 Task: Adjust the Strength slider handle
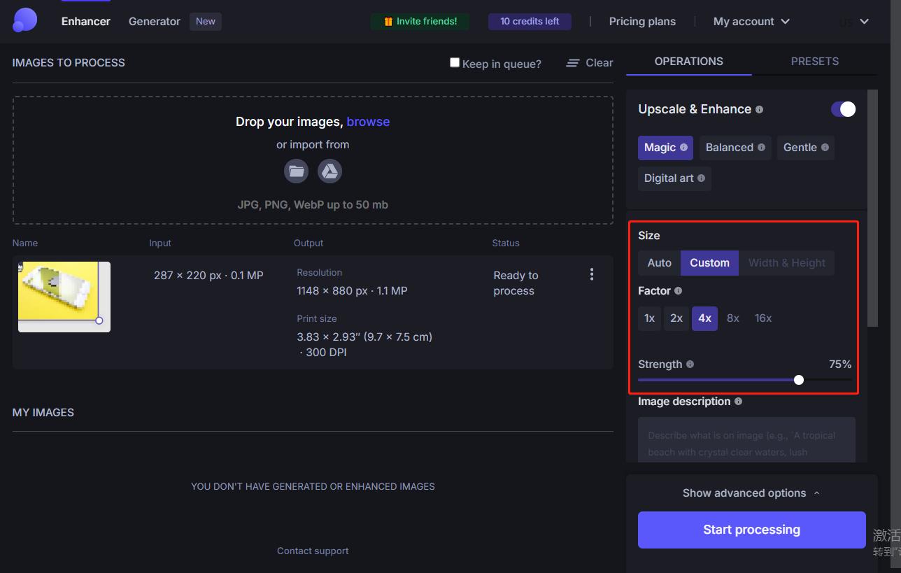pyautogui.click(x=799, y=380)
